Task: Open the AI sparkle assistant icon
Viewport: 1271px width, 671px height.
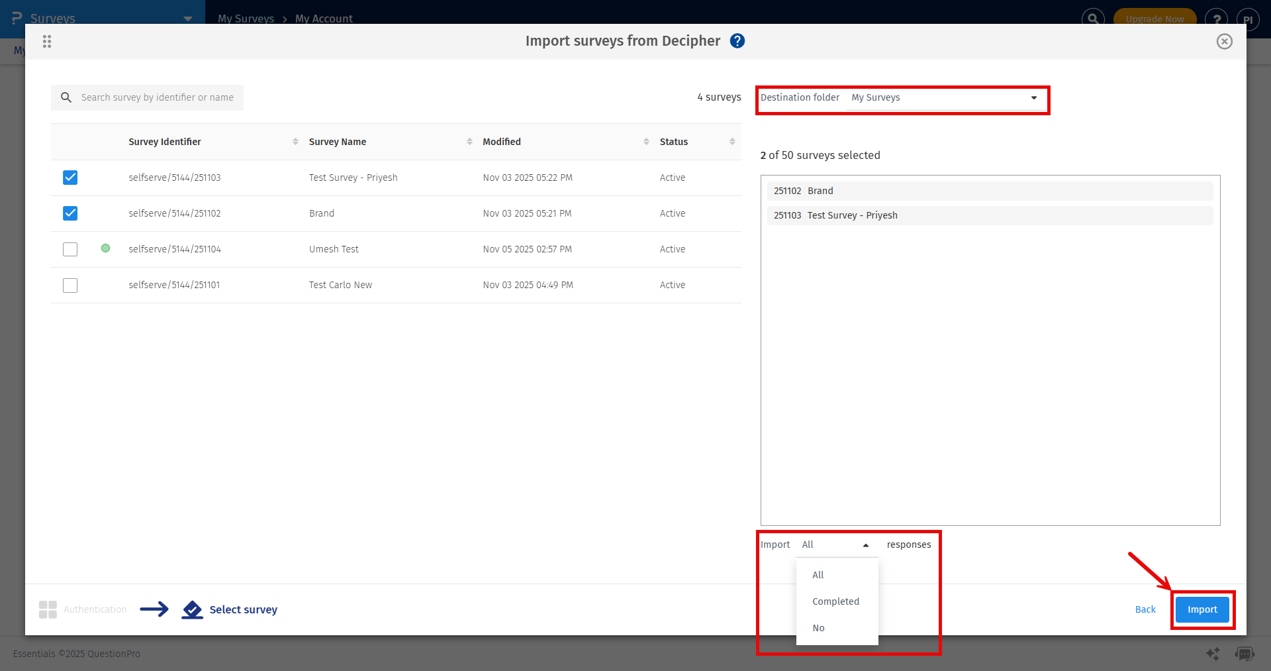Action: coord(1213,654)
